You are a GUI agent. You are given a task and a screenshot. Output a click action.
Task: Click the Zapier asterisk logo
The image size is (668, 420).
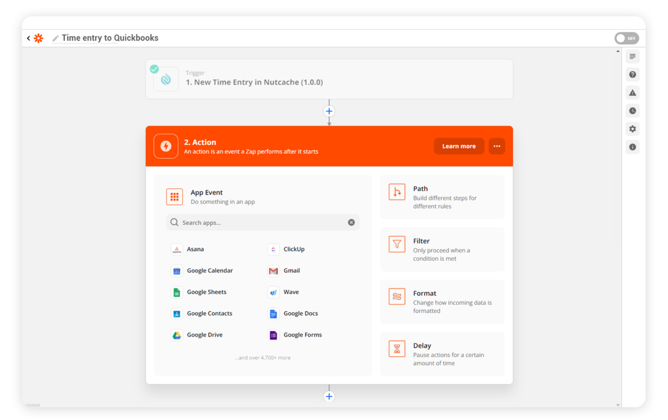[38, 38]
